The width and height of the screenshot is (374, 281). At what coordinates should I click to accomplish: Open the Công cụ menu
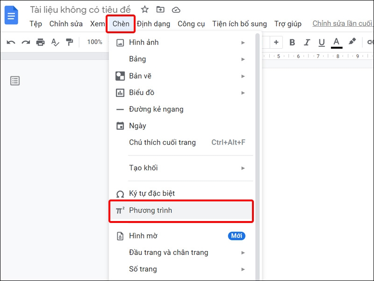(x=191, y=24)
